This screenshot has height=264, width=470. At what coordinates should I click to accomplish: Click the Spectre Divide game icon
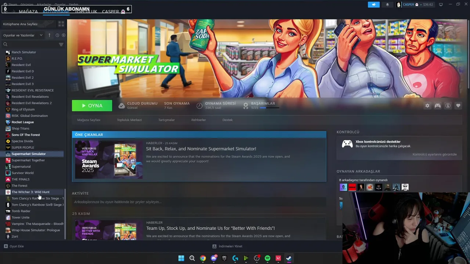coord(8,141)
